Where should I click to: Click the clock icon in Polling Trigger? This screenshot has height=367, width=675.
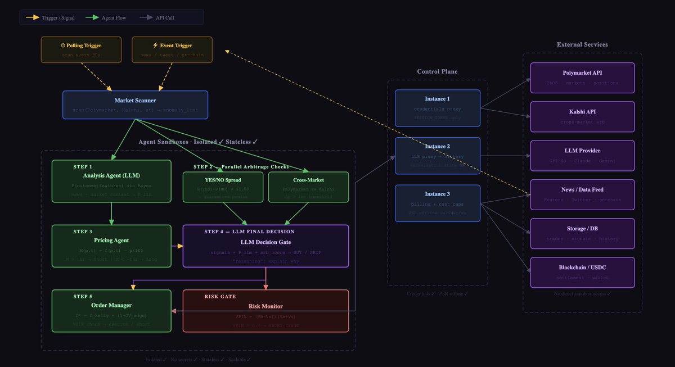pyautogui.click(x=63, y=46)
